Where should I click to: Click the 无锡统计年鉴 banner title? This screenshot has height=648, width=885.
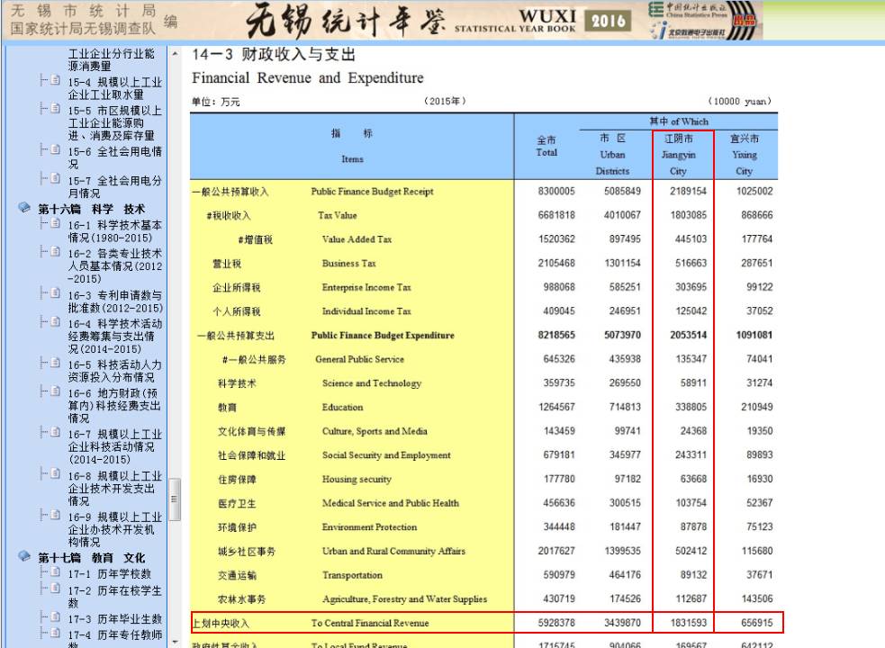(342, 21)
